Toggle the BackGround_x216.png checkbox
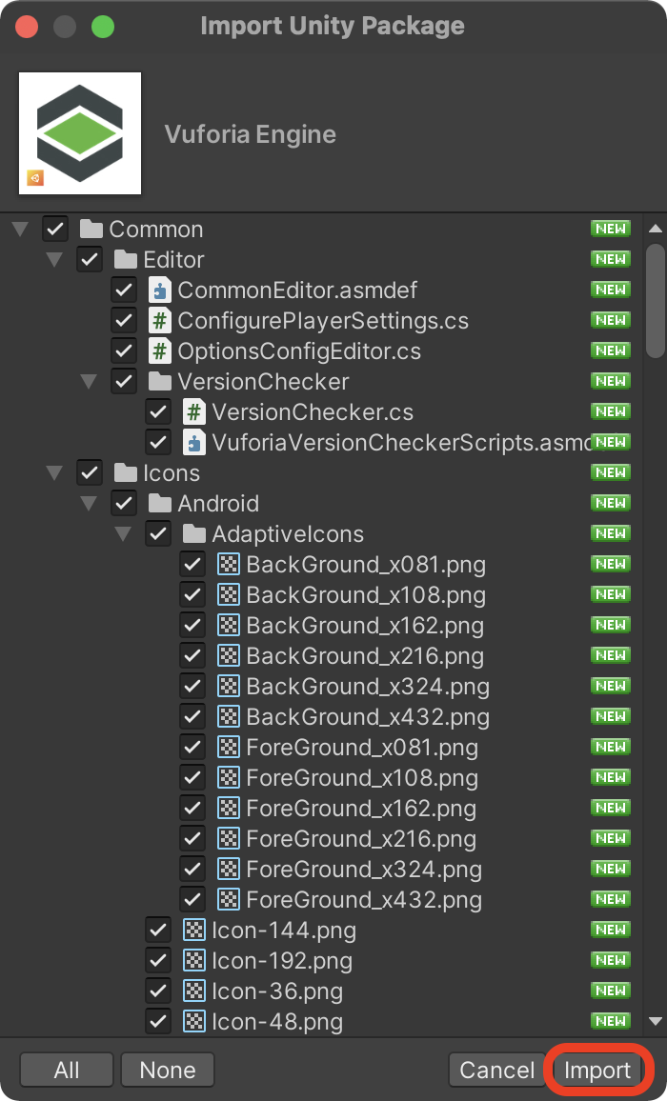 click(x=192, y=656)
